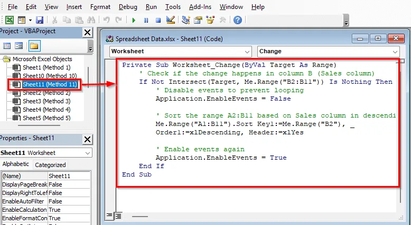Open the Run menu
Image resolution: width=411 pixels, height=225 pixels.
pyautogui.click(x=151, y=7)
